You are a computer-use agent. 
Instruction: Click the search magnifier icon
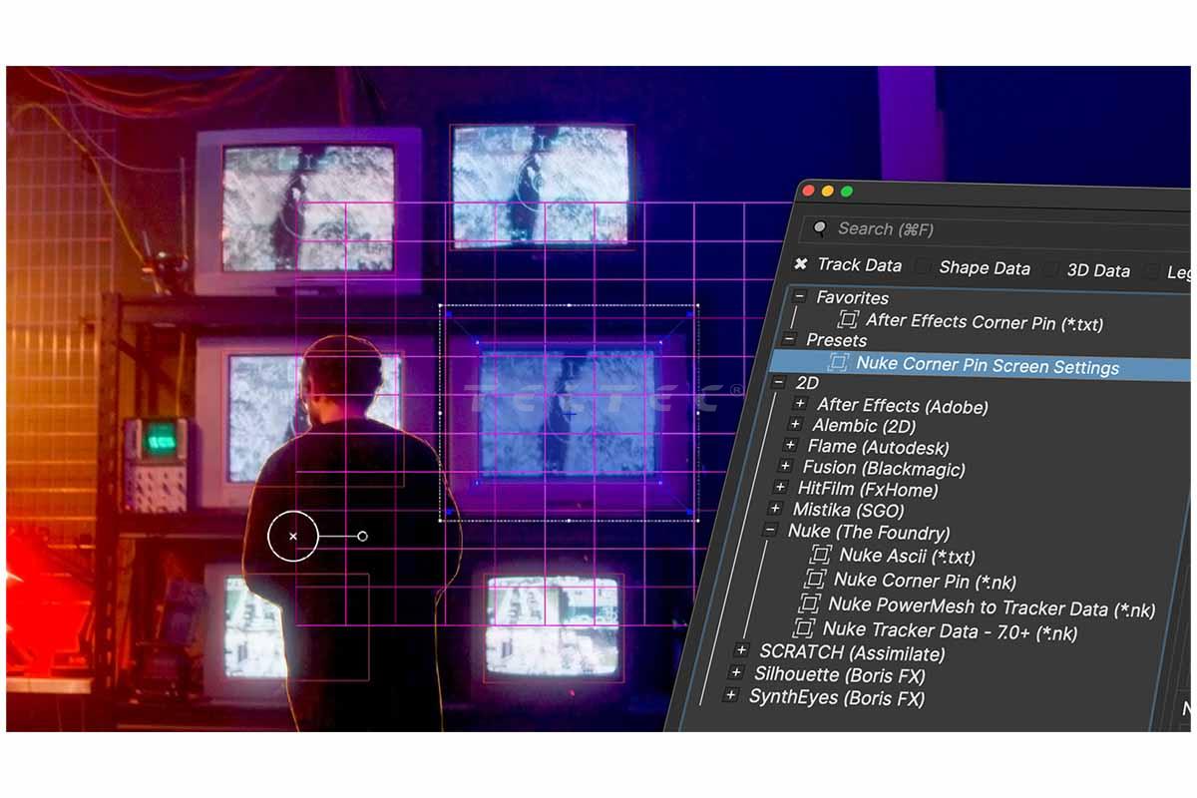point(820,228)
